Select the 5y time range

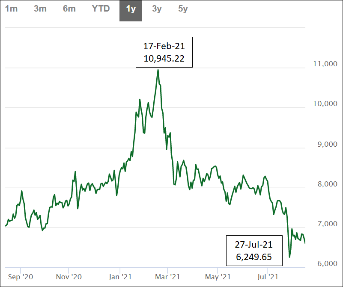point(183,9)
